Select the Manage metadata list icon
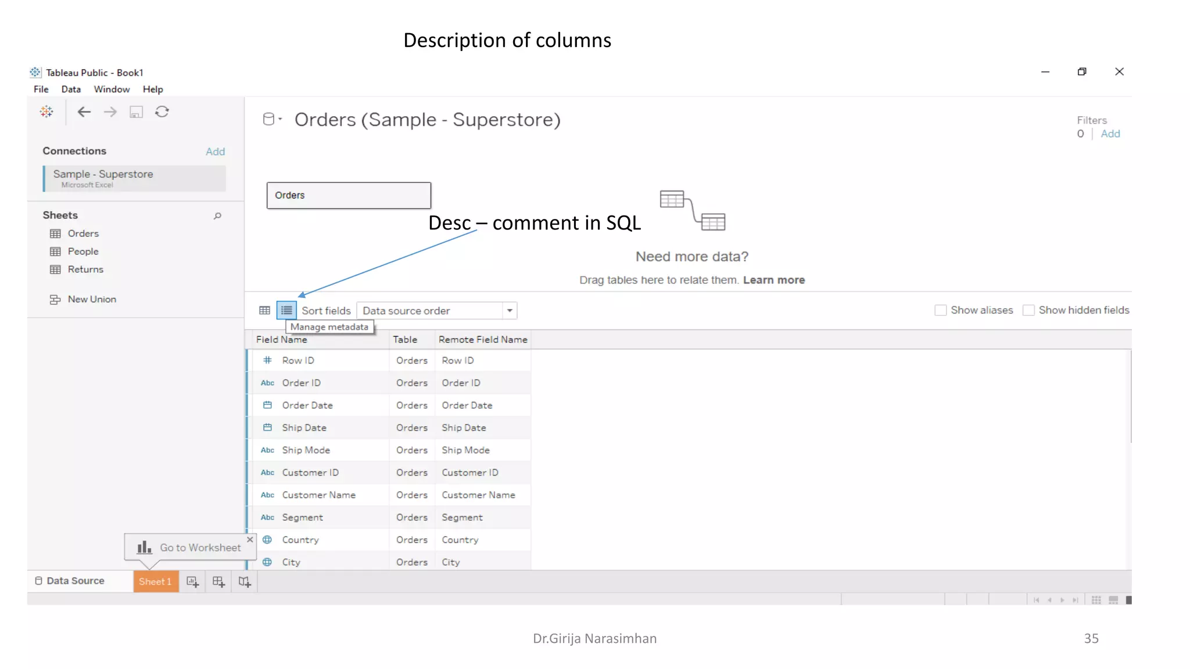 coord(286,310)
